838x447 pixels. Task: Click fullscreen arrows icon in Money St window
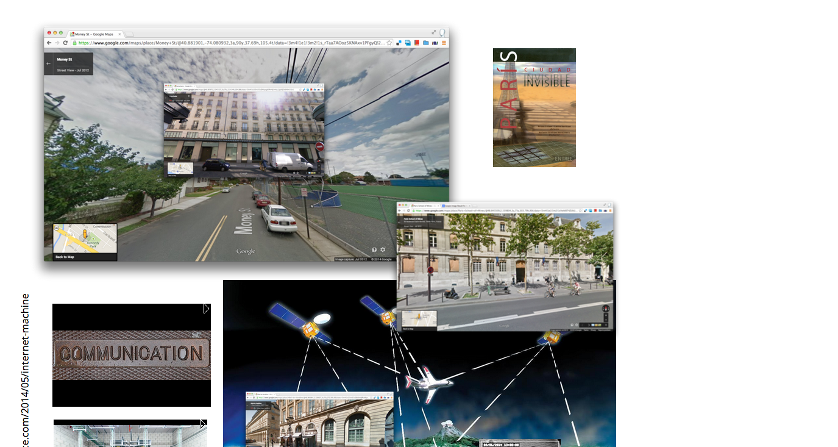(434, 32)
